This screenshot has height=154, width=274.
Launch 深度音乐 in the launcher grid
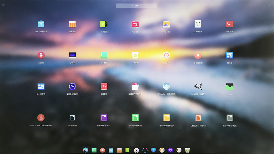coord(104,24)
